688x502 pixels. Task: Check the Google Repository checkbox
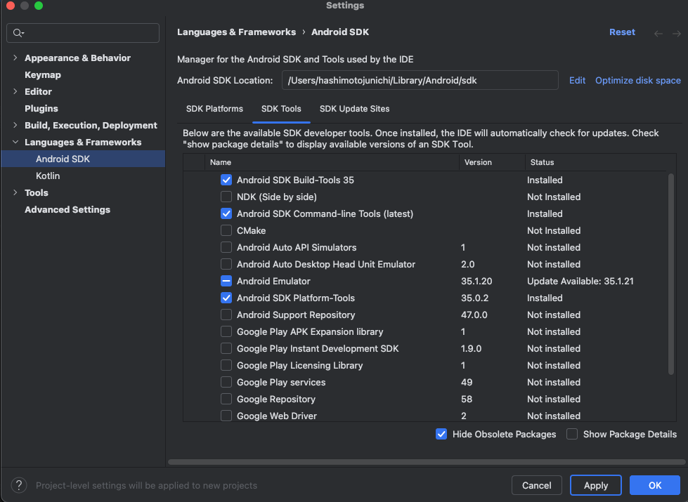(226, 399)
